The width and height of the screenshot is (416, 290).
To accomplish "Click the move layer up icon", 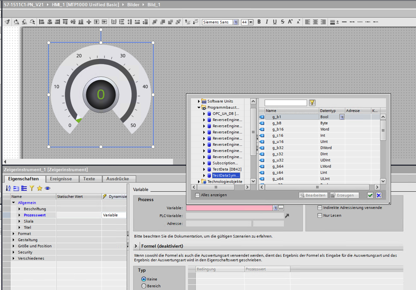I will tap(188, 22).
